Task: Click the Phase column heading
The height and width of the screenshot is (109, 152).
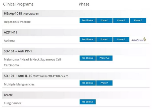Action: pos(84,4)
